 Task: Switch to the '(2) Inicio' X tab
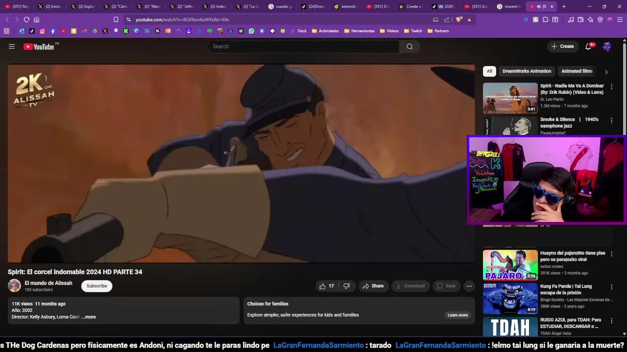[x=49, y=6]
